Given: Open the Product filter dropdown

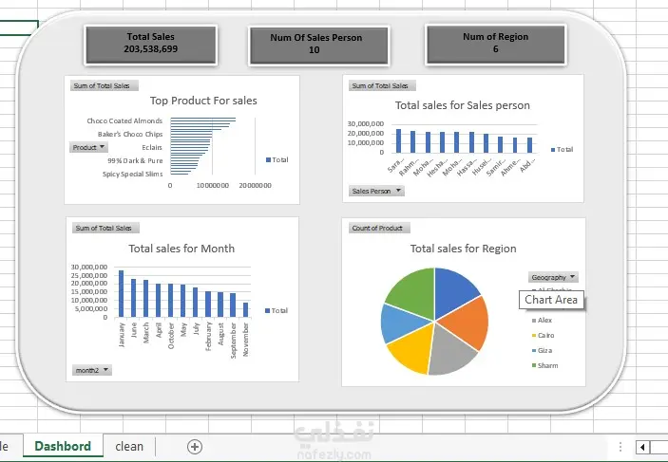Looking at the screenshot, I should pyautogui.click(x=88, y=147).
